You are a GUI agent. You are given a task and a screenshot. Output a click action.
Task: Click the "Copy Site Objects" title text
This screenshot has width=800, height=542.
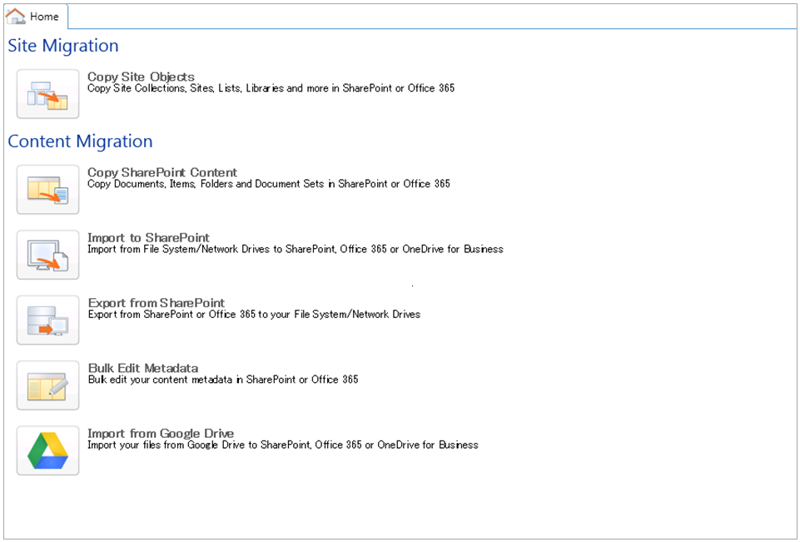pos(141,77)
